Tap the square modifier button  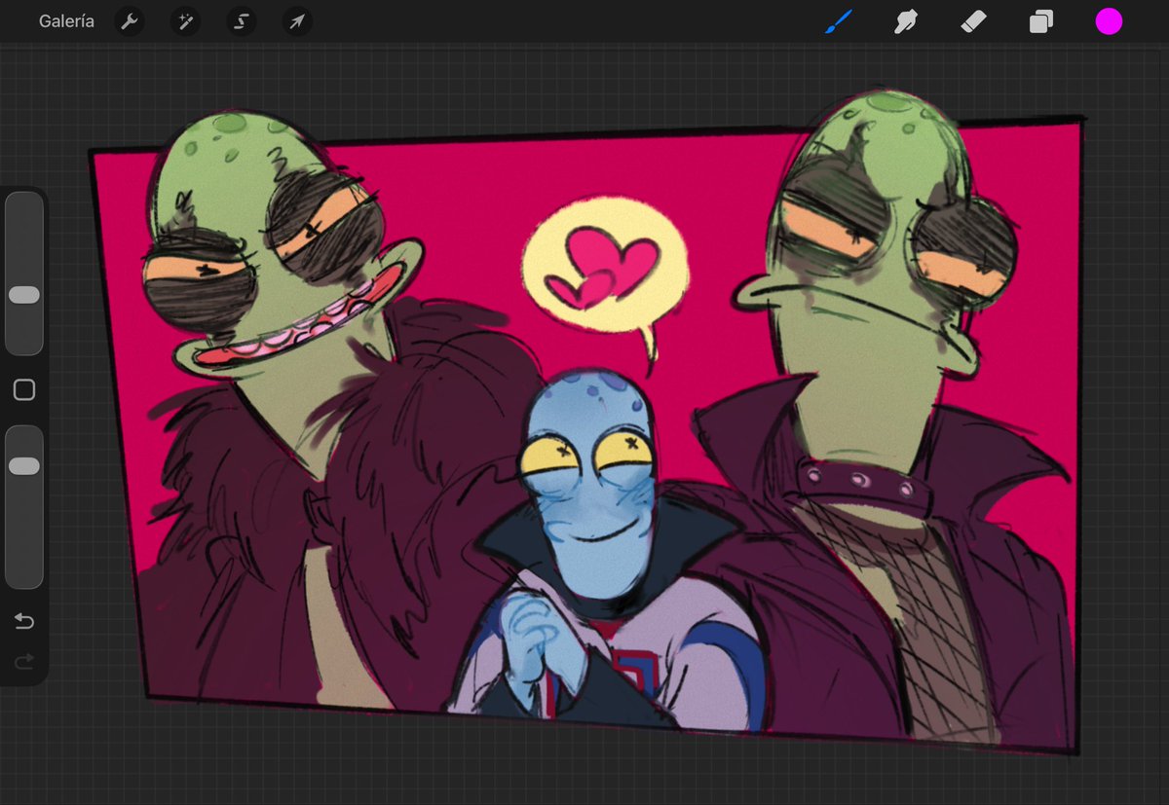pyautogui.click(x=24, y=390)
